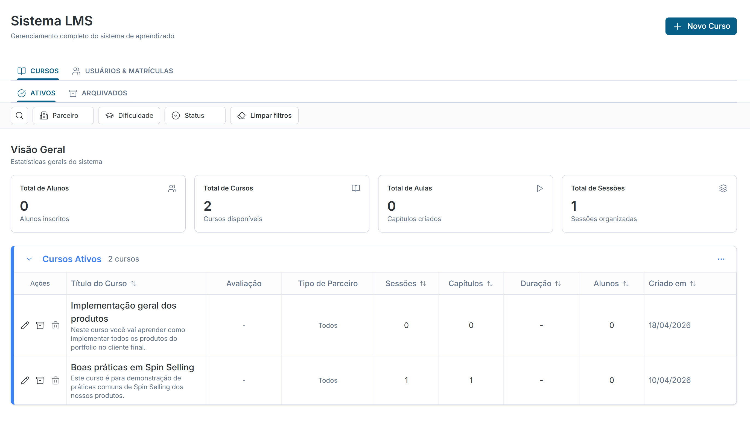750x434 pixels.
Task: Click the '2 cursos' count label
Action: (x=124, y=259)
